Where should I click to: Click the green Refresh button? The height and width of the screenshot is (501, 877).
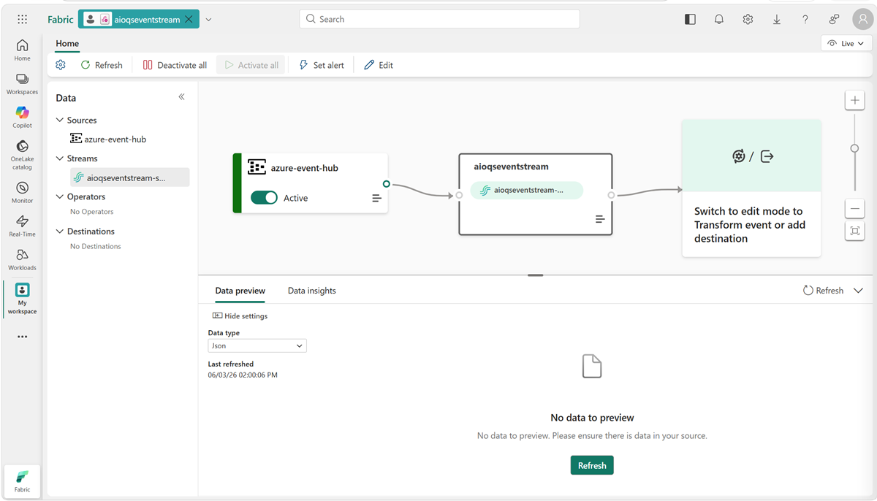[592, 465]
